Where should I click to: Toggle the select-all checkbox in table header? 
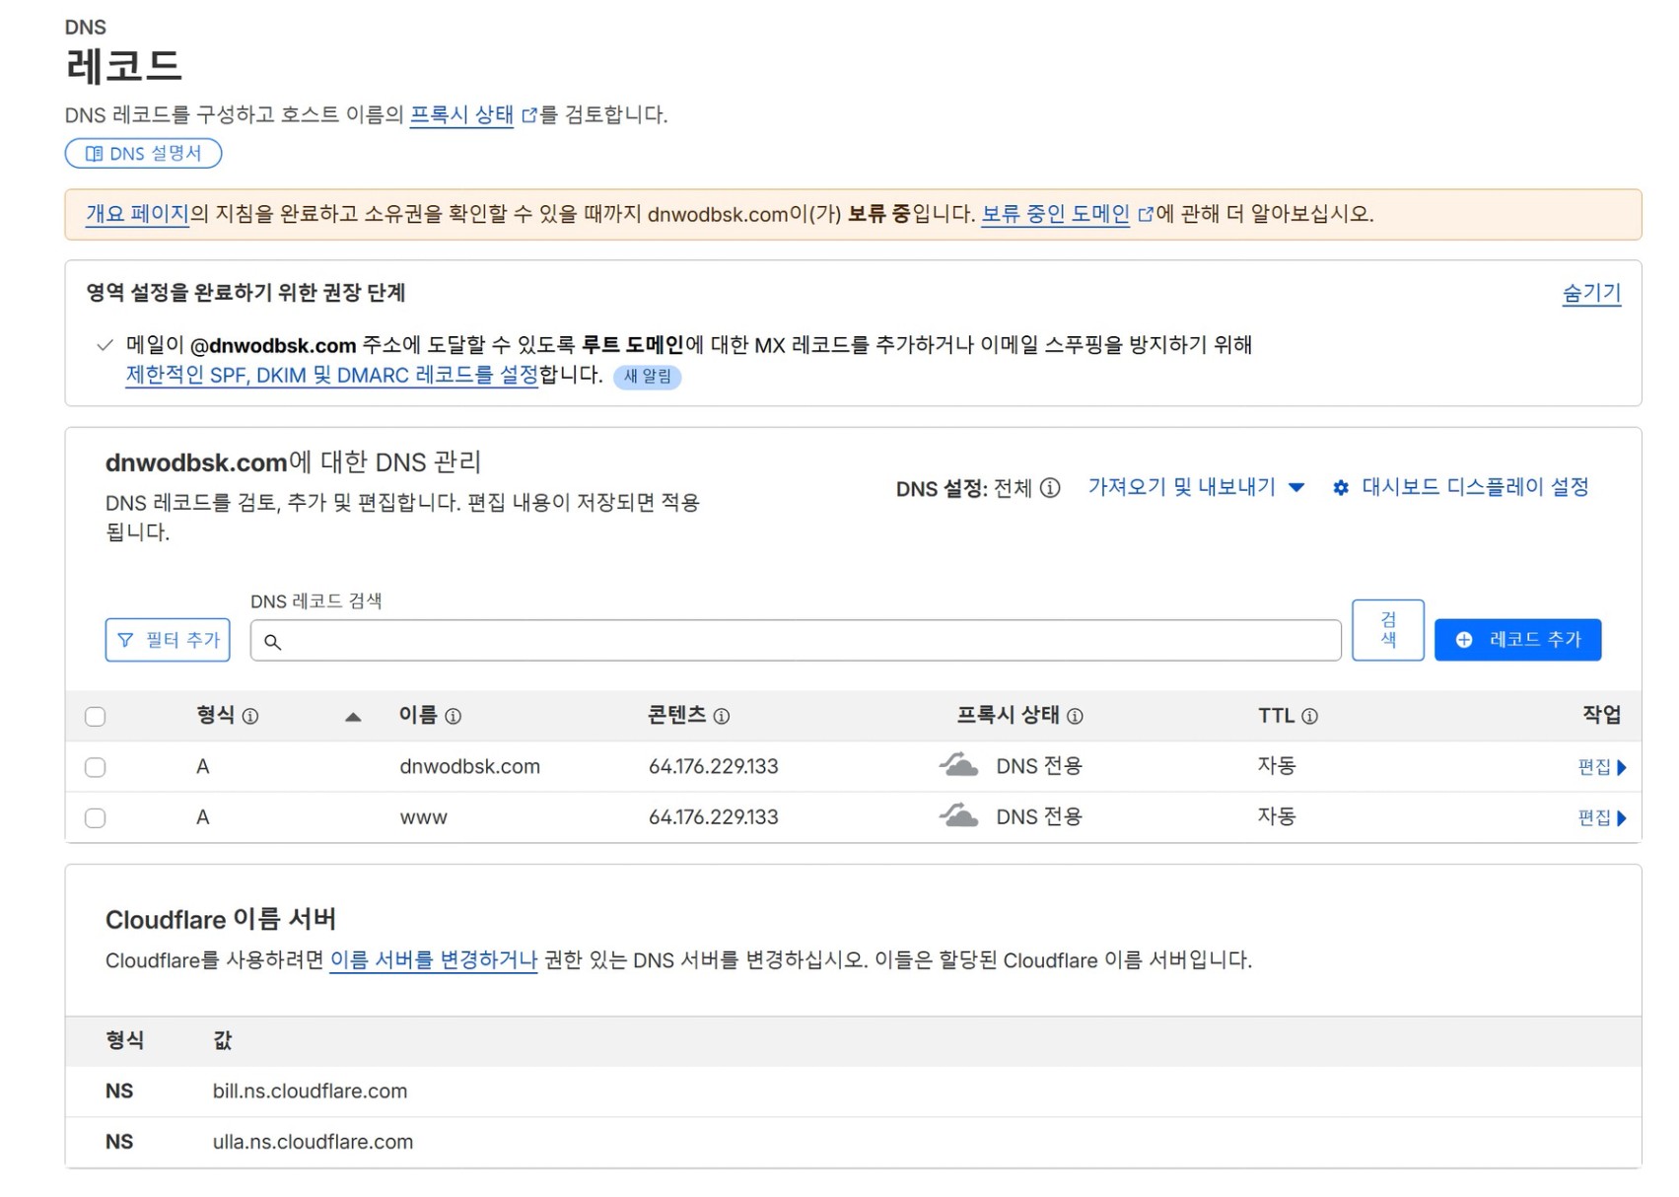(96, 717)
